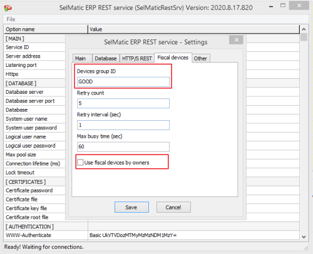Screen dimensions: 313x254
Task: Click the Devices group ID field
Action: pos(123,82)
